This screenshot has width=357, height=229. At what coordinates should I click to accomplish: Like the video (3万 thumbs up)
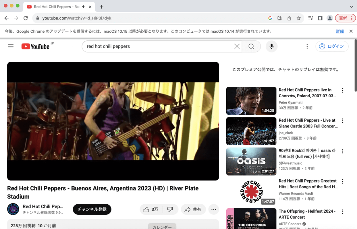pos(151,209)
